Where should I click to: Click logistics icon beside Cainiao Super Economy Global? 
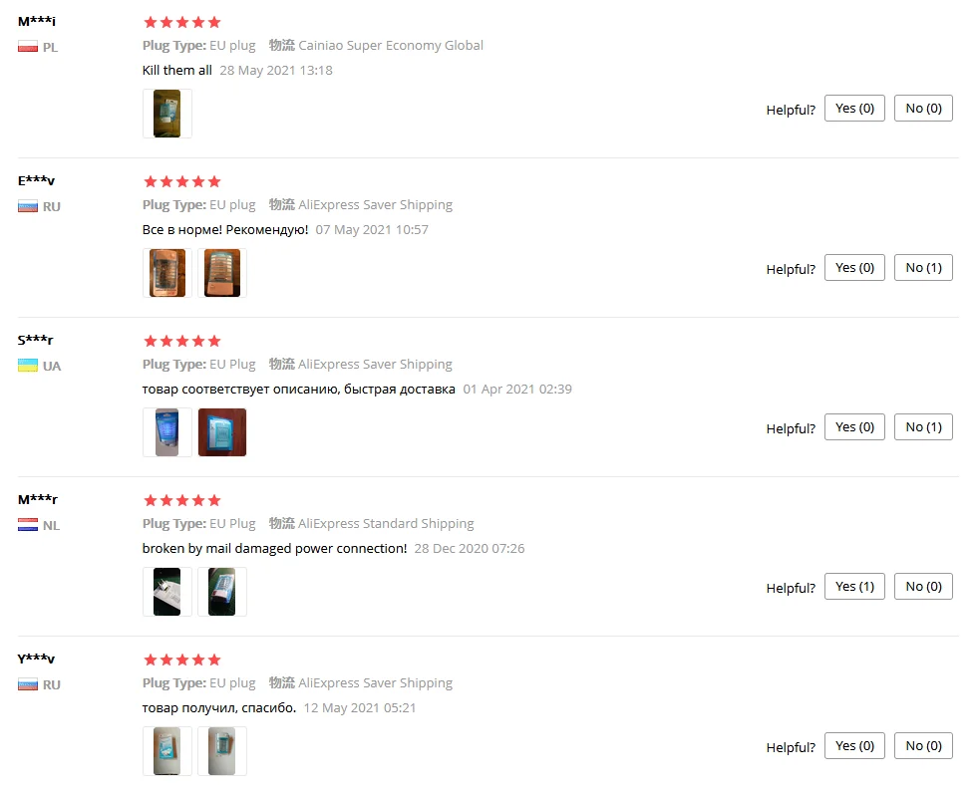(x=282, y=46)
